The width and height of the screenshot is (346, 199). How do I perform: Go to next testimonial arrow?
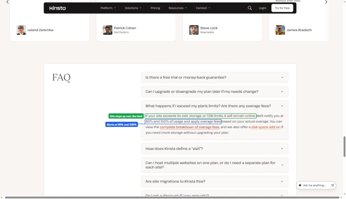click(326, 2)
